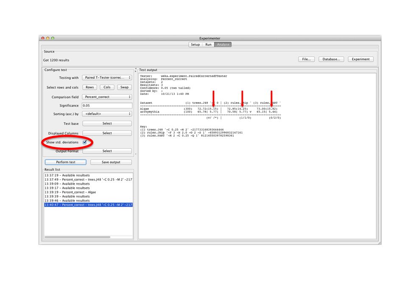The image size is (407, 305).
Task: Click the Cols button
Action: (x=107, y=87)
